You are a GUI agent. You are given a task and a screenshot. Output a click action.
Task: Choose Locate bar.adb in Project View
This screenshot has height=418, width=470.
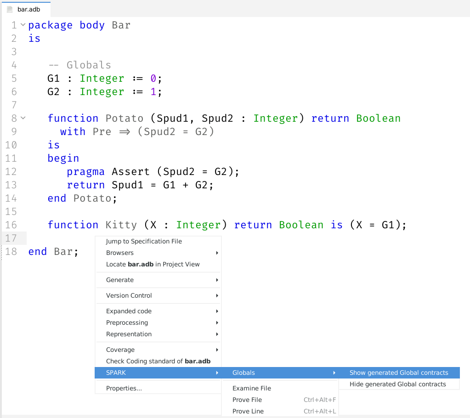pyautogui.click(x=153, y=264)
